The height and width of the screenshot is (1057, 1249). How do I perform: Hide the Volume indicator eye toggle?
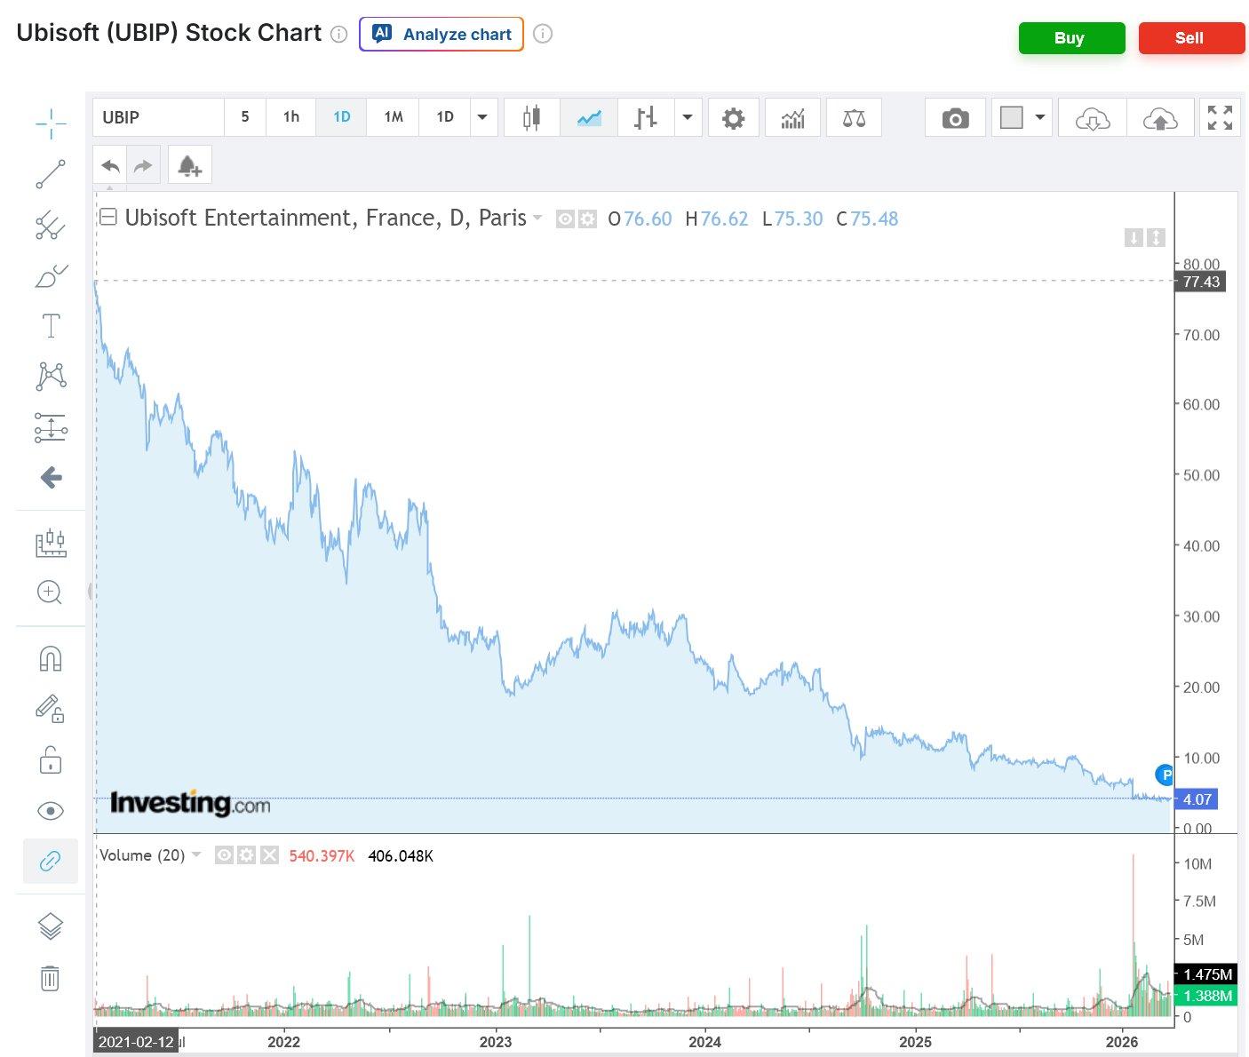[x=225, y=855]
